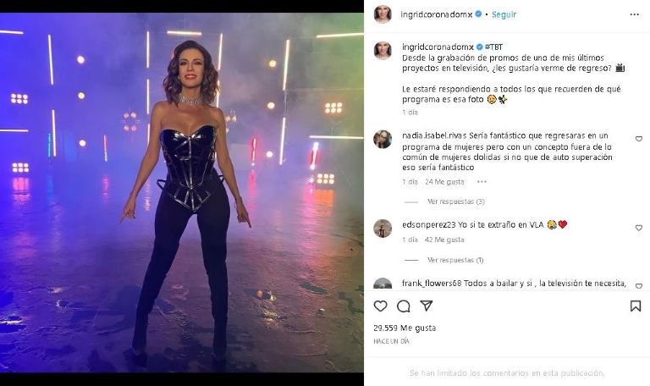Like nadia.isabel.rivas's comment

[x=638, y=139]
